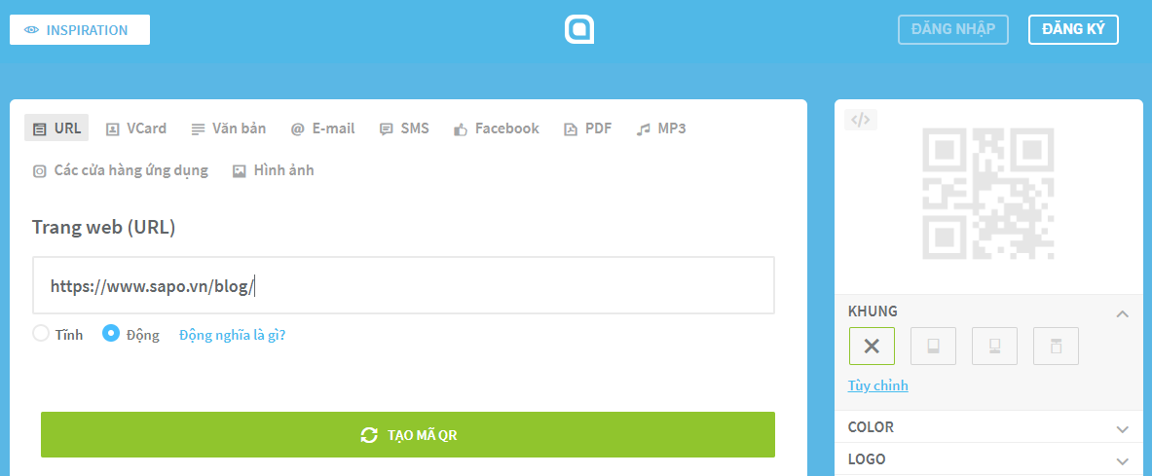Screen dimensions: 1152x476
Task: Choose the second frame style icon
Action: point(933,346)
